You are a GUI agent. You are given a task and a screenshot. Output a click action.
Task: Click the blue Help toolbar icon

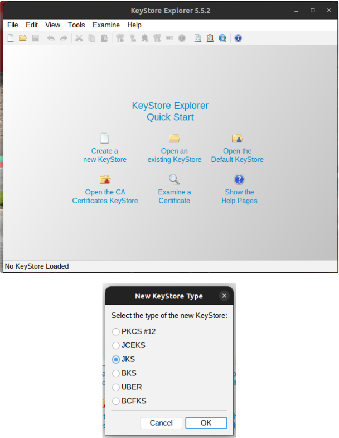coord(238,38)
